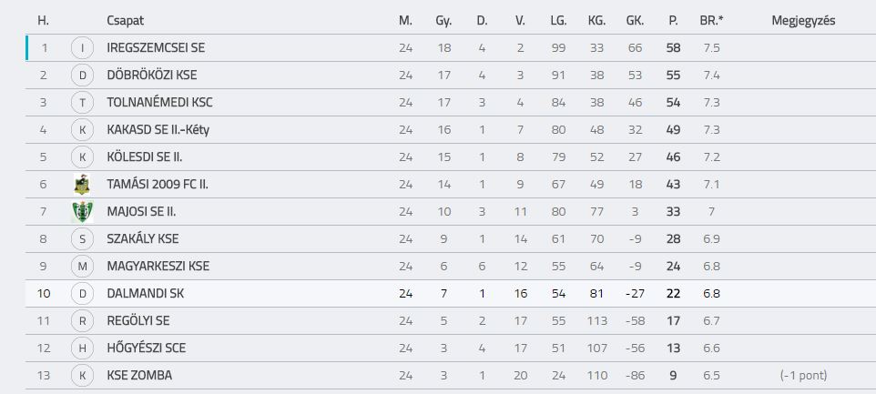Click the KSE Zomba 'K' badge icon
876x394 pixels.
click(x=83, y=376)
